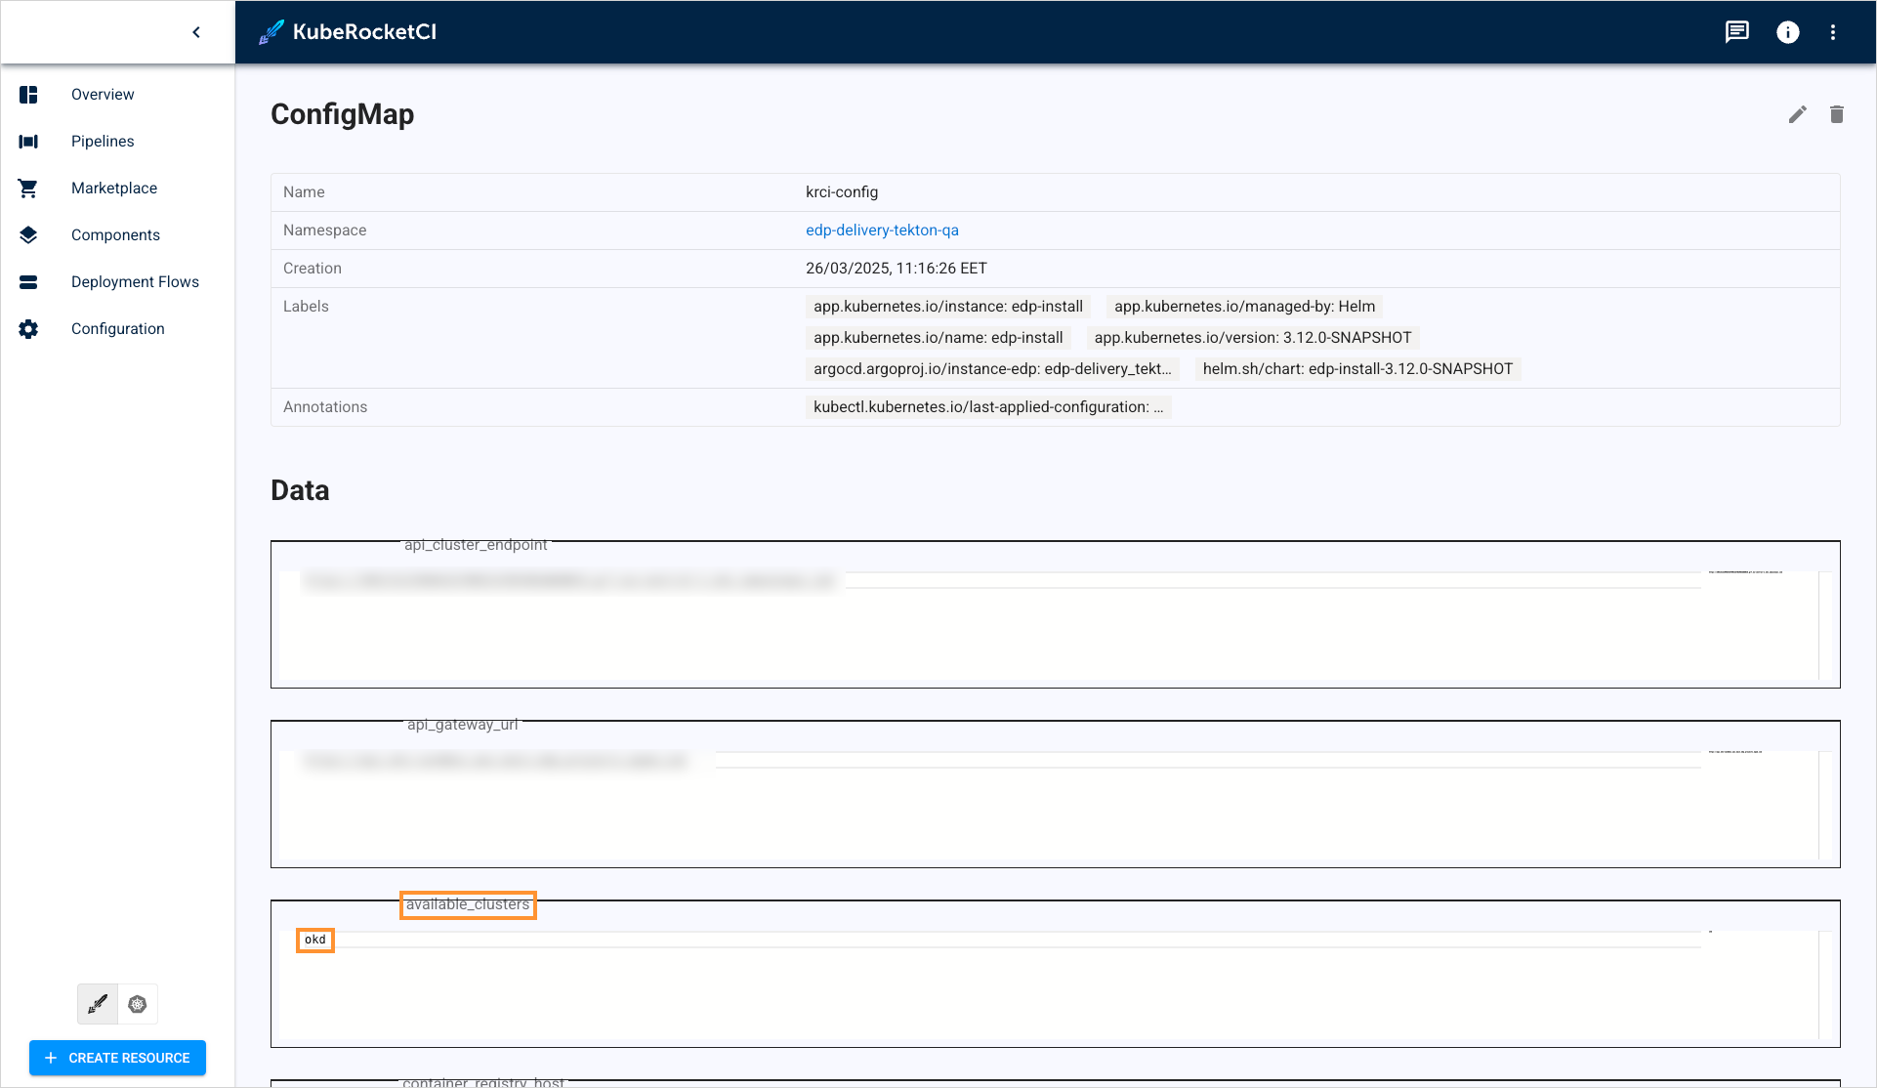Follow the edp-delivery-tekton-qa namespace link
The height and width of the screenshot is (1088, 1877).
tap(881, 230)
